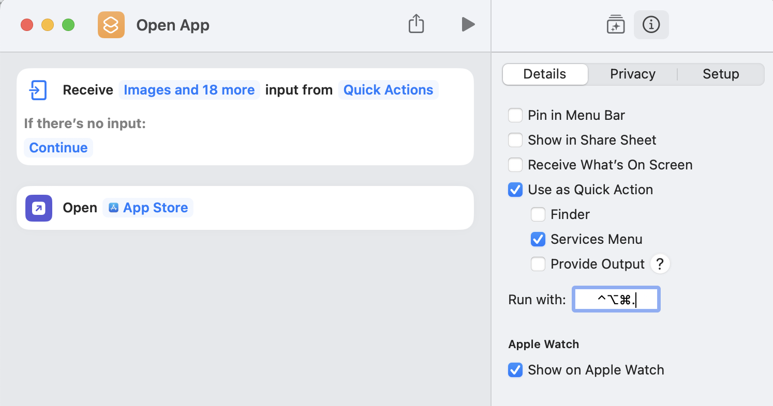The image size is (773, 406).
Task: Click the orange Shortcuts app icon
Action: click(111, 25)
